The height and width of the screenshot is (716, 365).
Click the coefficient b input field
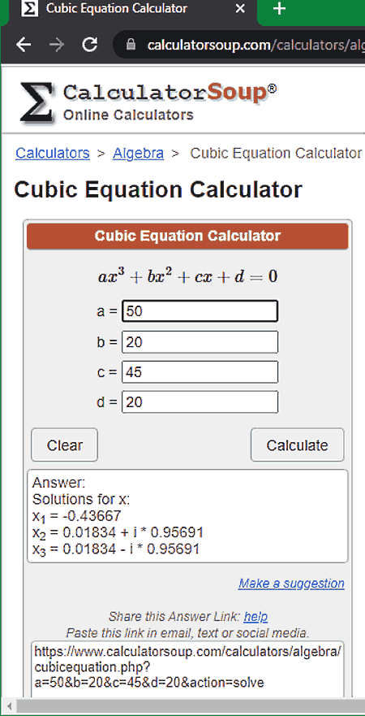200,342
